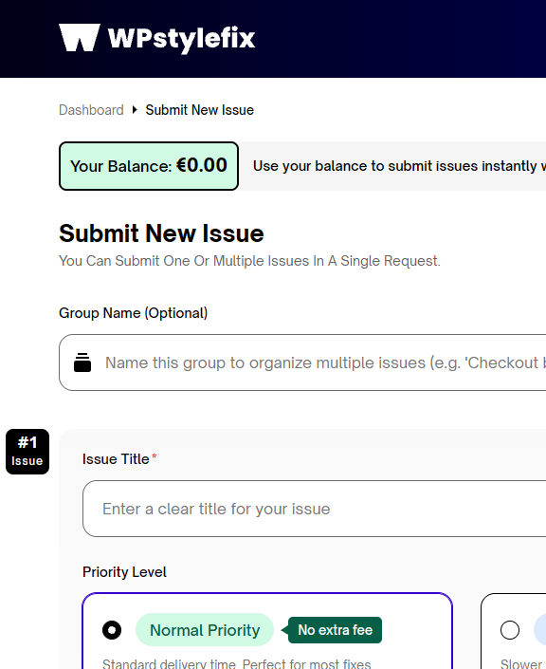
Task: Select the Normal Priority radio button
Action: 112,630
